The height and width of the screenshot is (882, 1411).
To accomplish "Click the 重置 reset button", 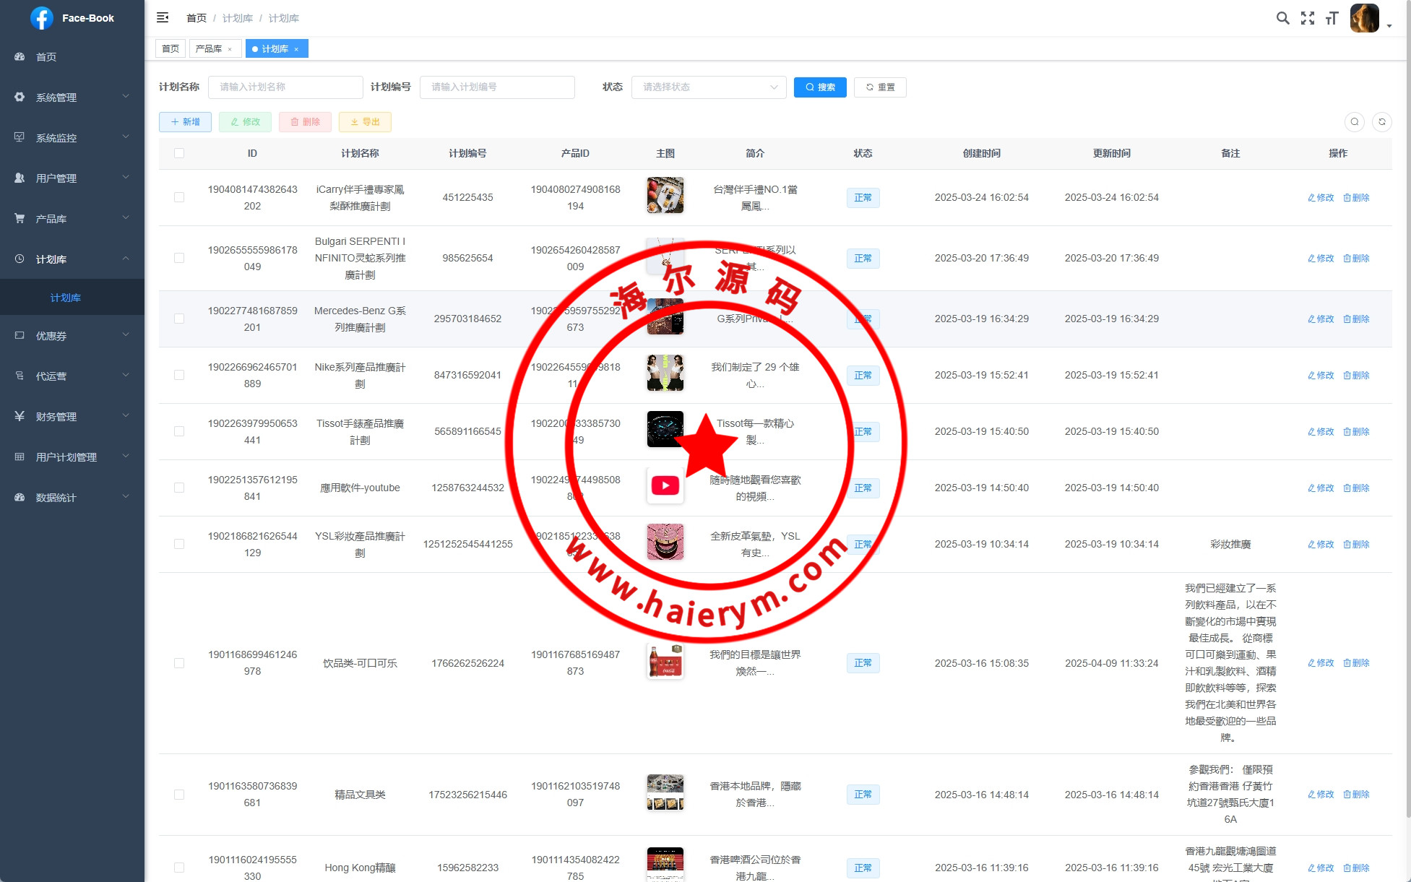I will [880, 87].
